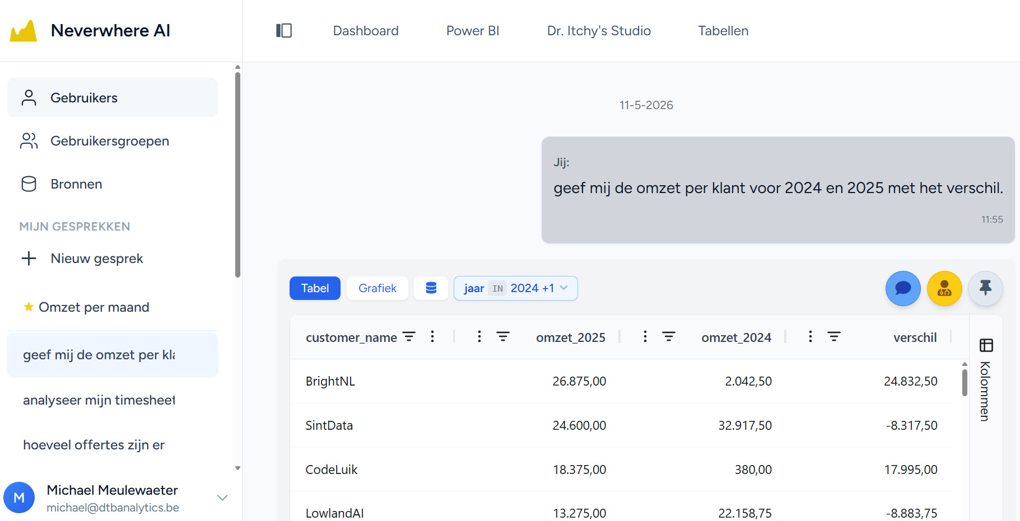The height and width of the screenshot is (521, 1020).
Task: Sort by the omzet_2024 header
Action: pos(736,337)
